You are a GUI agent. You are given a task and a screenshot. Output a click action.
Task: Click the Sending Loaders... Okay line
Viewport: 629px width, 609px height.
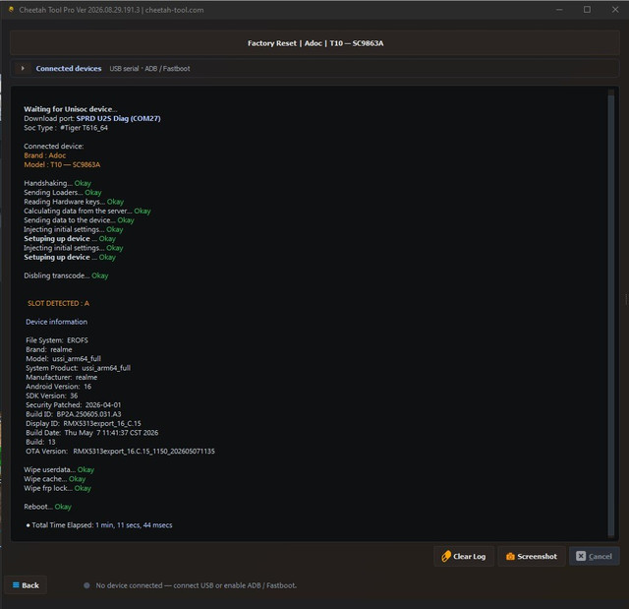point(63,192)
